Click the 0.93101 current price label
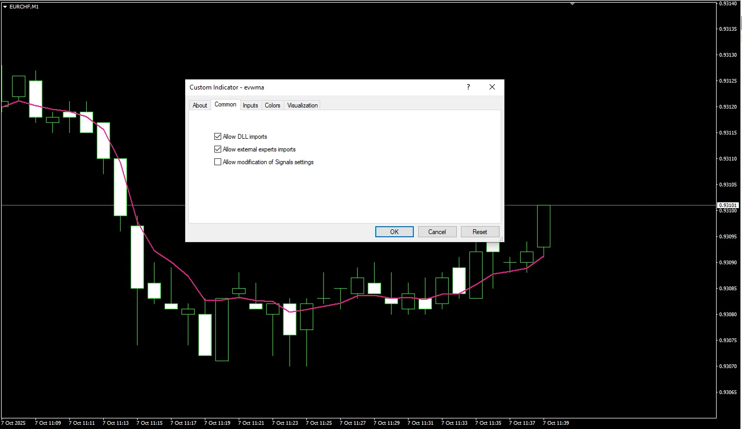The width and height of the screenshot is (742, 429). (x=727, y=205)
